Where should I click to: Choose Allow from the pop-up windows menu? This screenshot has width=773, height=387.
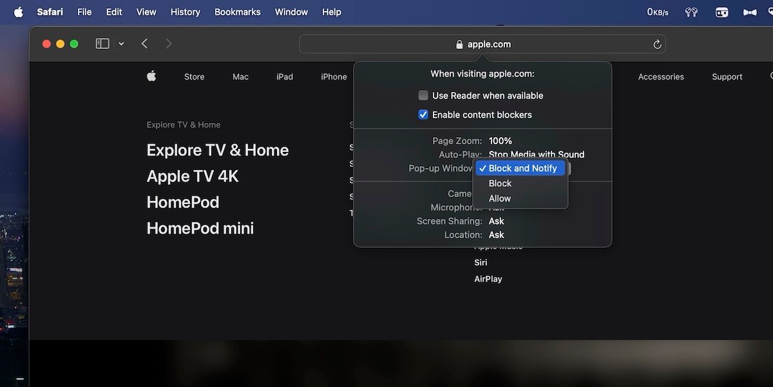pos(499,198)
